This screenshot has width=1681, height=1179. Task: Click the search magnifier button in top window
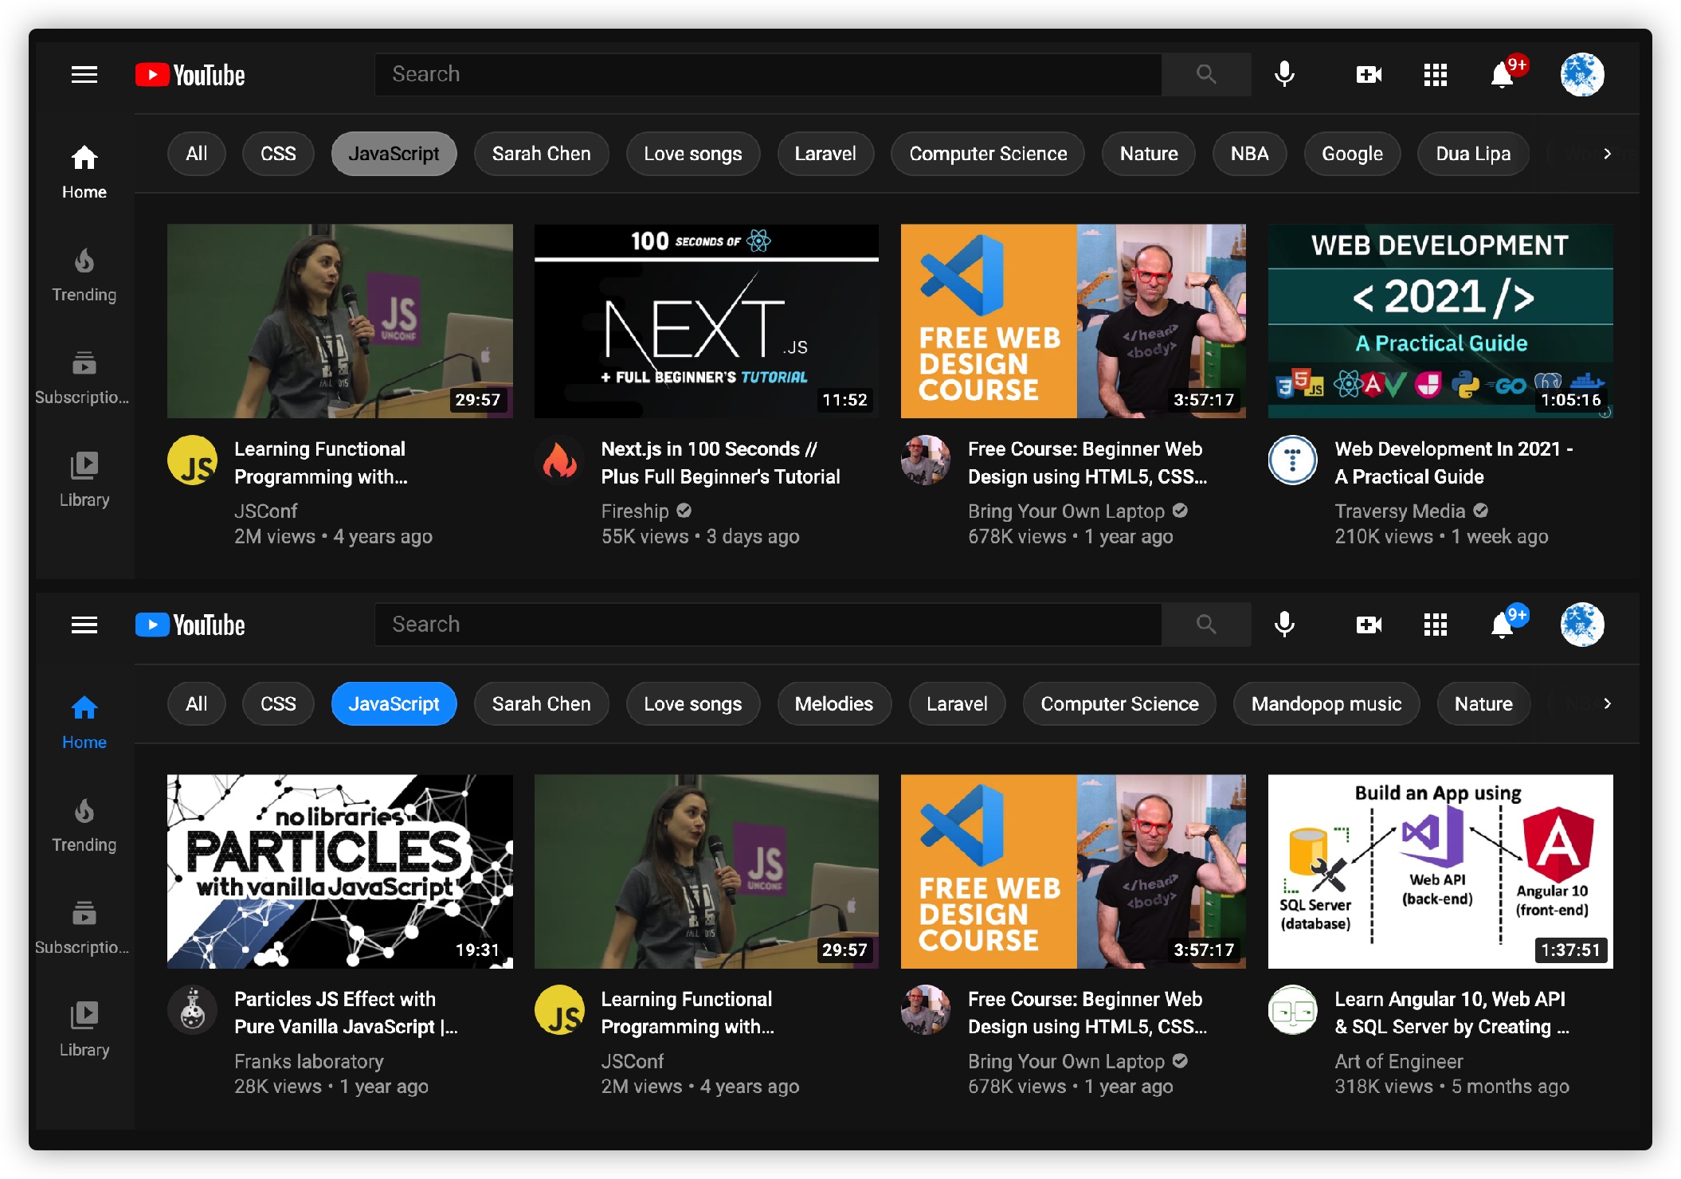(x=1206, y=75)
